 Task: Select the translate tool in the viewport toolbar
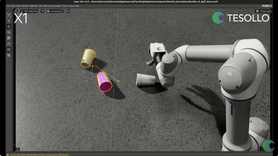tap(8, 26)
